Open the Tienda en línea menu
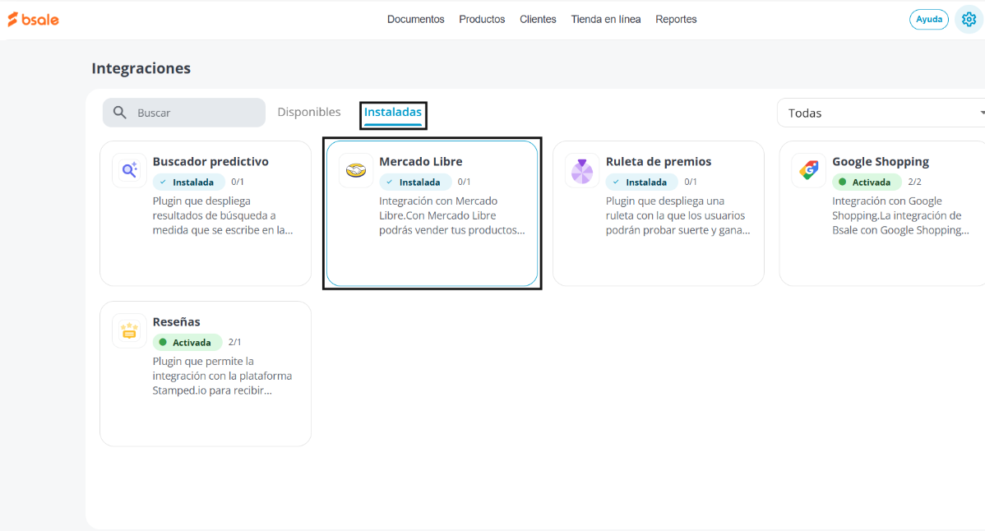985x531 pixels. click(x=606, y=20)
